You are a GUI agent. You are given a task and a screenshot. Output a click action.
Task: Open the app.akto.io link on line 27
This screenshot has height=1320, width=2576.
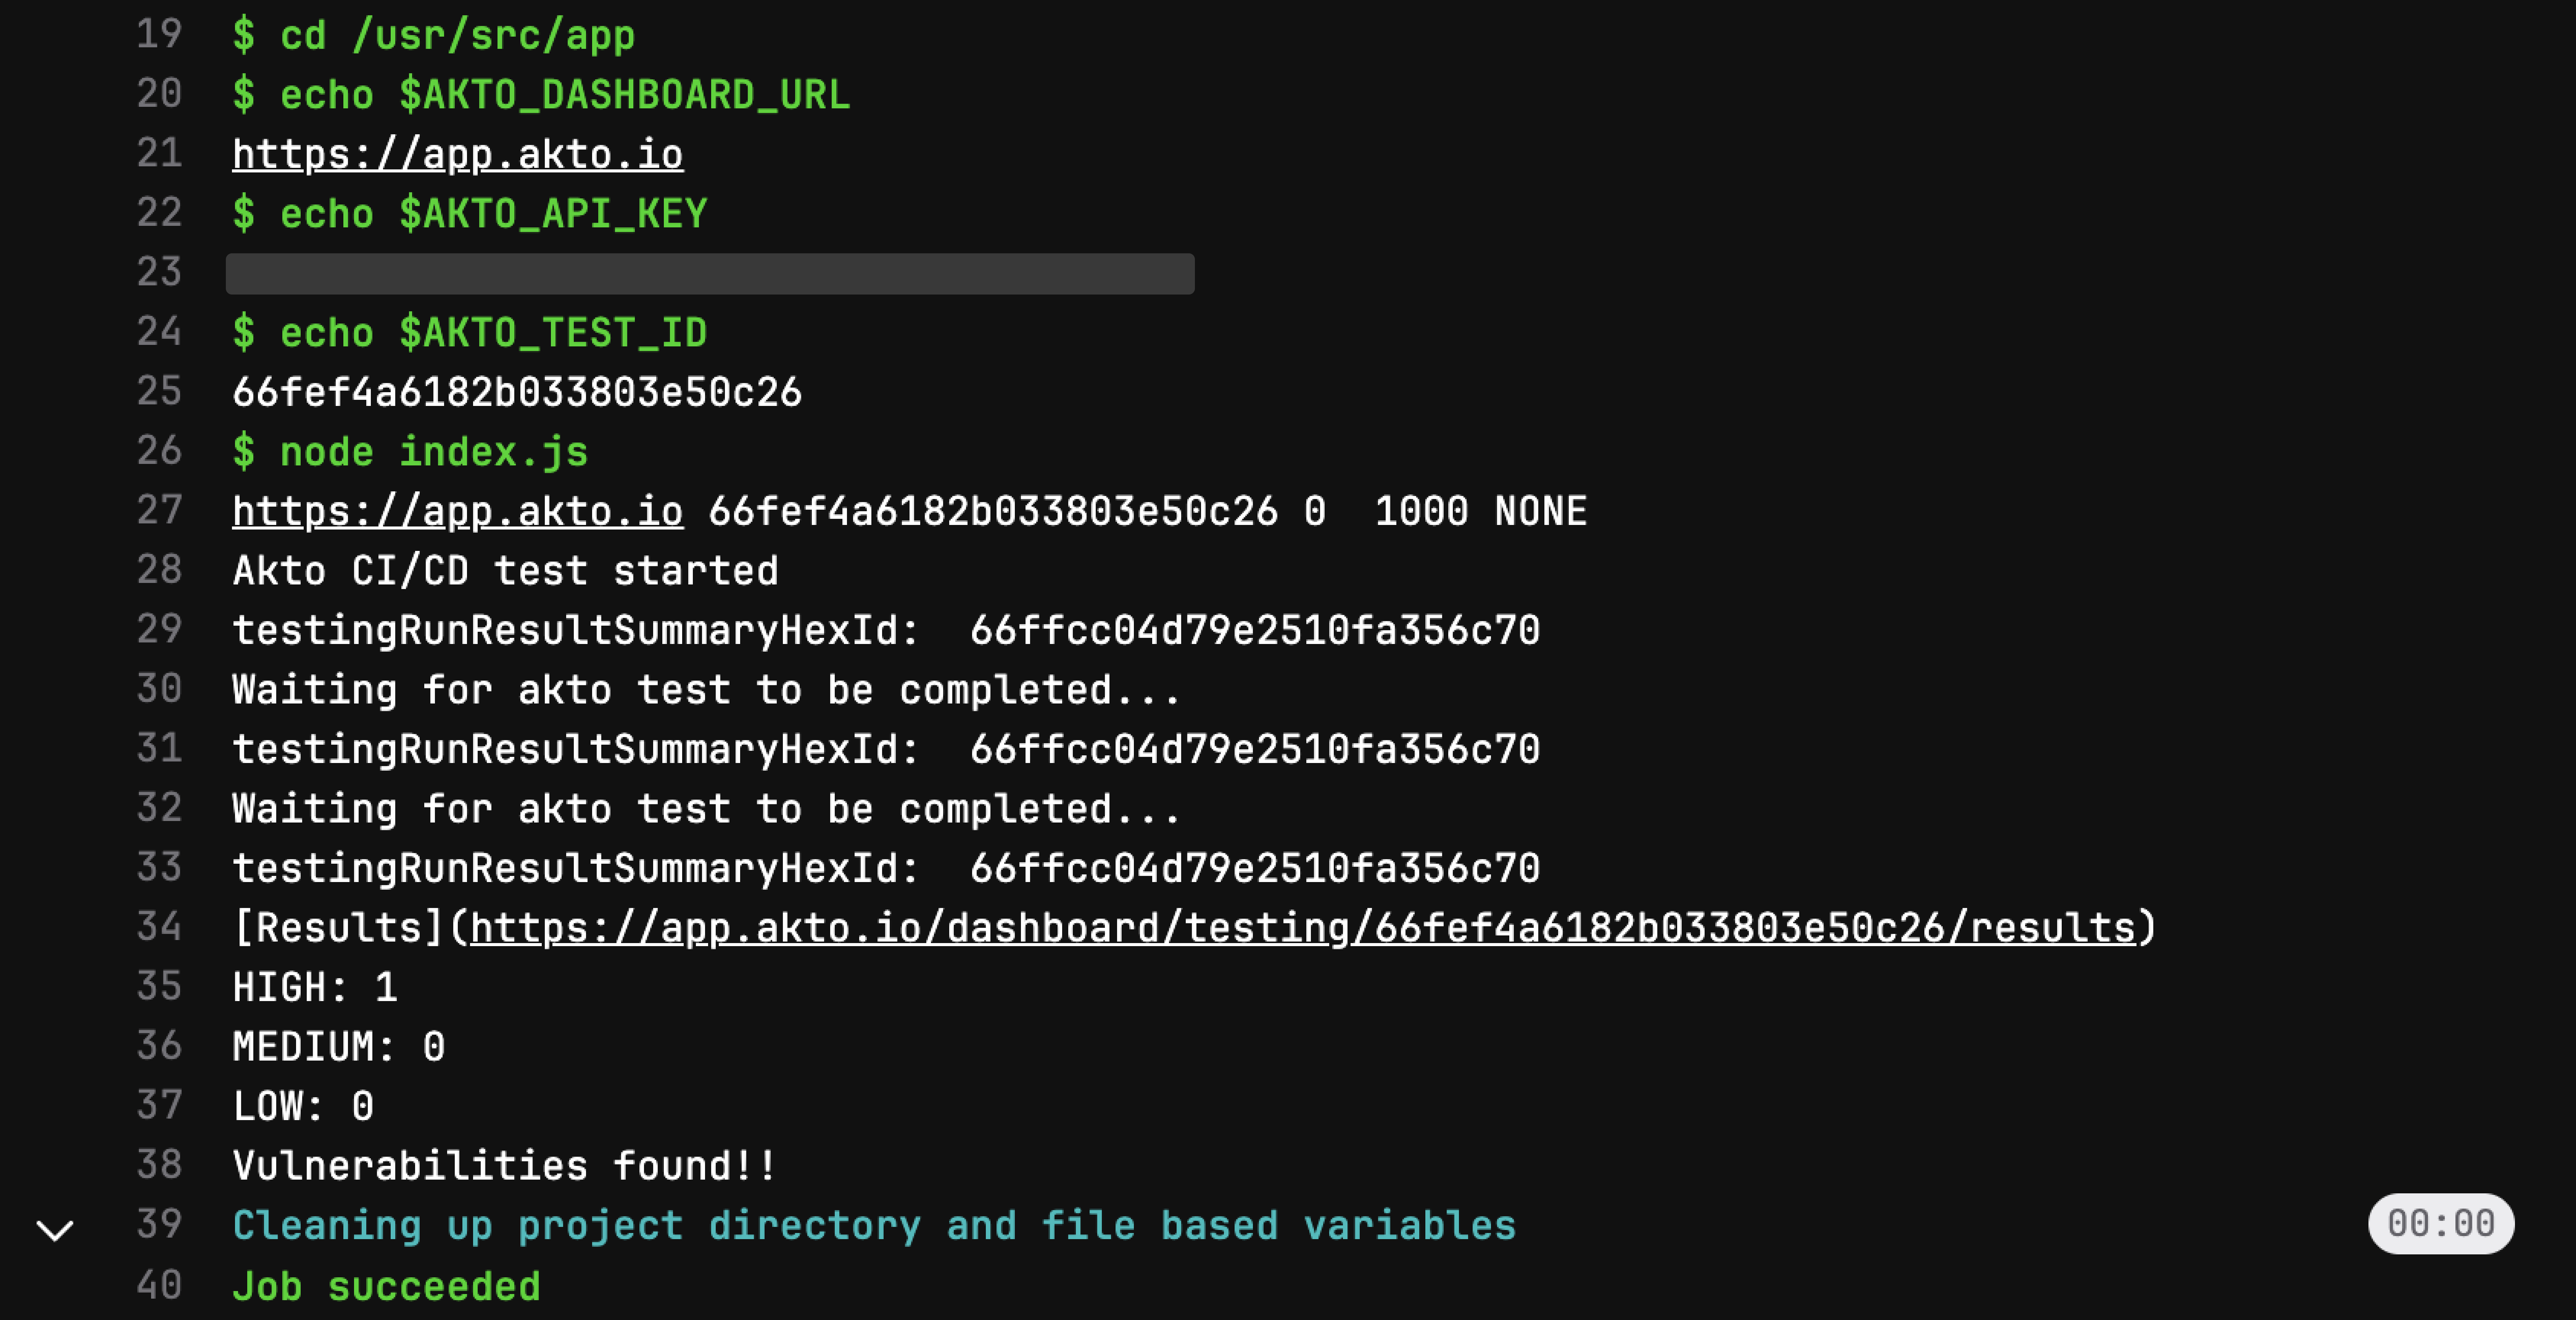457,512
